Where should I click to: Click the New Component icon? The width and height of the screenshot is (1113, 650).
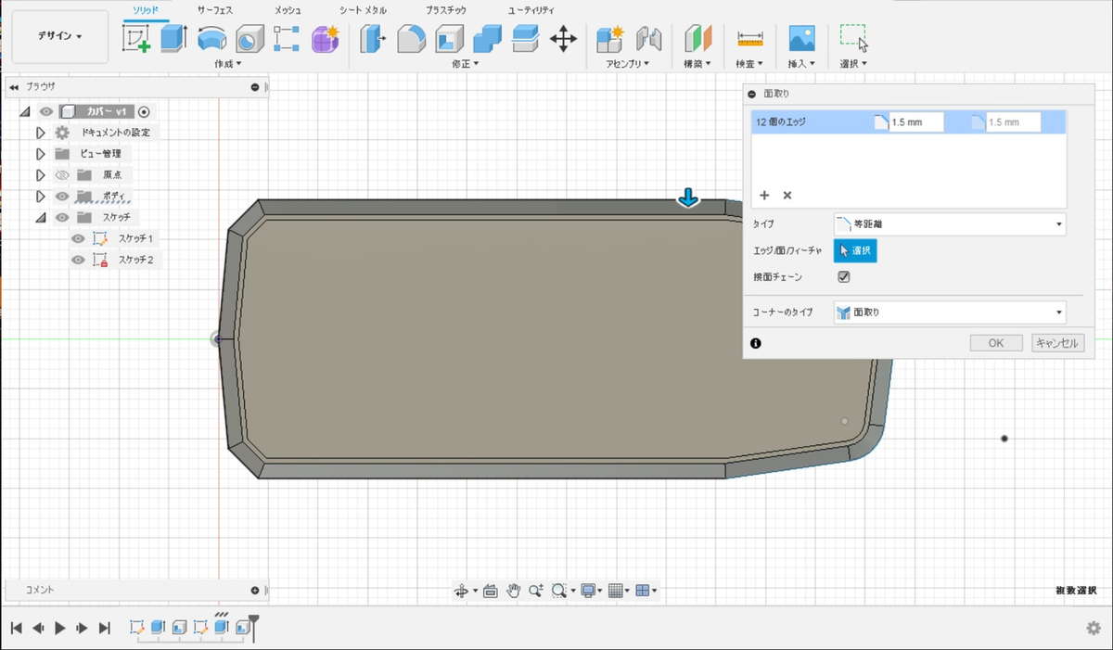tap(611, 38)
